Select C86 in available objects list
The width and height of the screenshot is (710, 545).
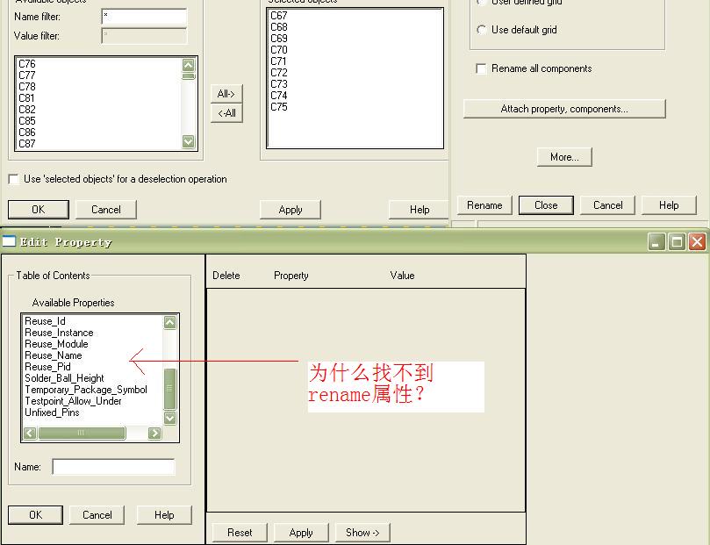(27, 133)
